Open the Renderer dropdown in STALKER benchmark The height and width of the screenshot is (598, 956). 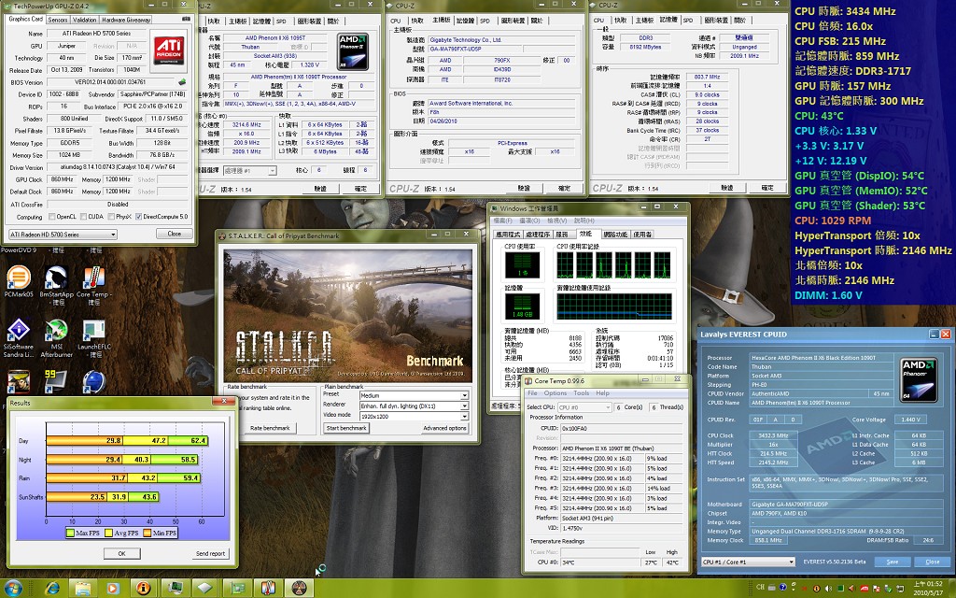point(414,406)
